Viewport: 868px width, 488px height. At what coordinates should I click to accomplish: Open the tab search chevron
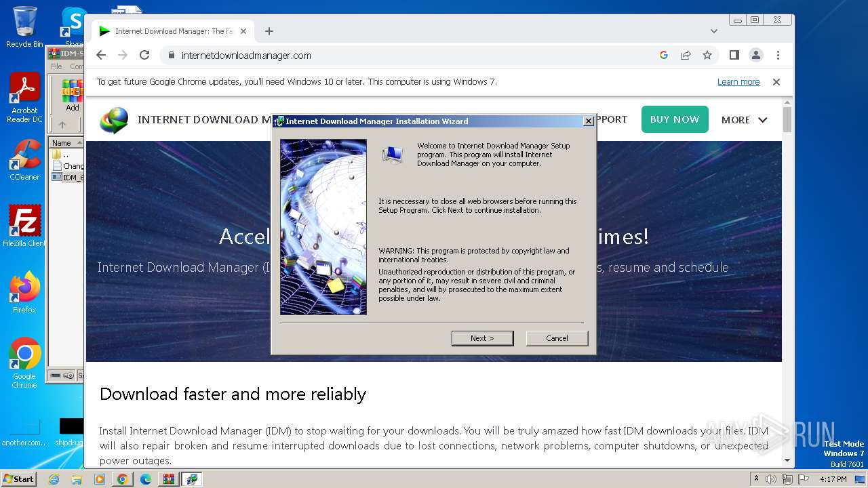click(714, 31)
